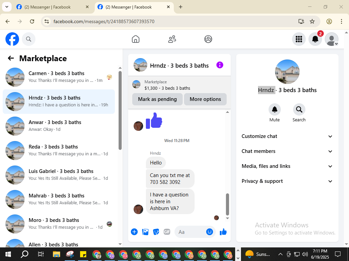Open the purple conversation info icon

click(x=220, y=65)
